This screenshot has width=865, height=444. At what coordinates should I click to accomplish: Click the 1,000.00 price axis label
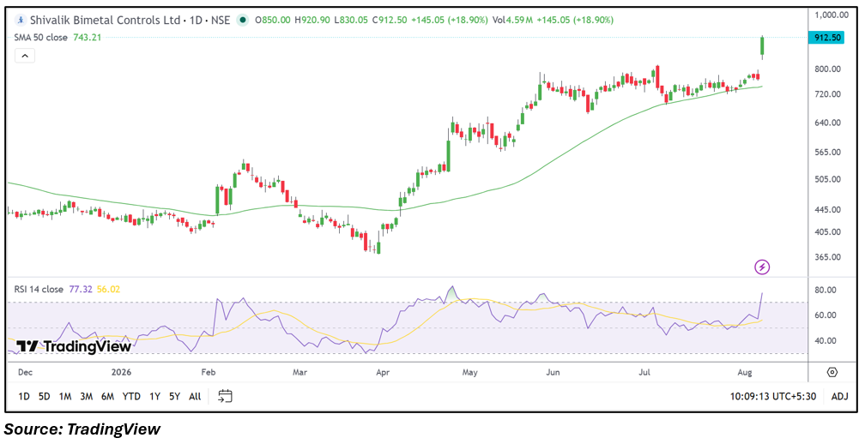pyautogui.click(x=832, y=15)
